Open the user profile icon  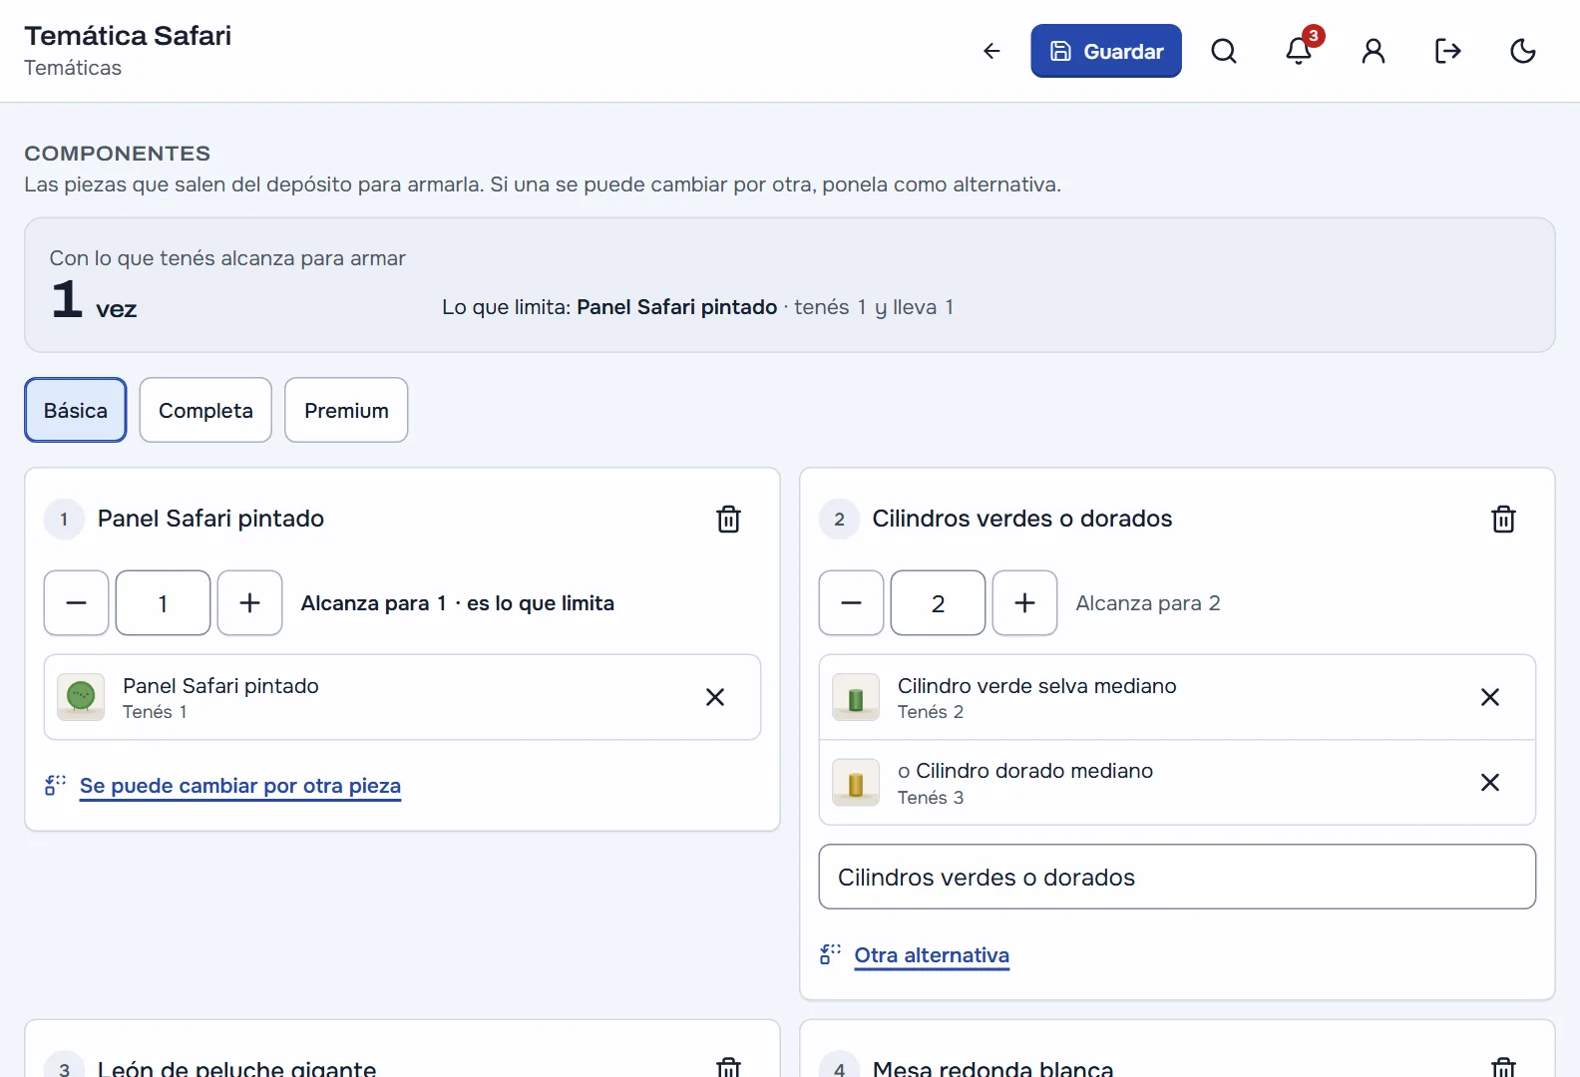[1374, 51]
